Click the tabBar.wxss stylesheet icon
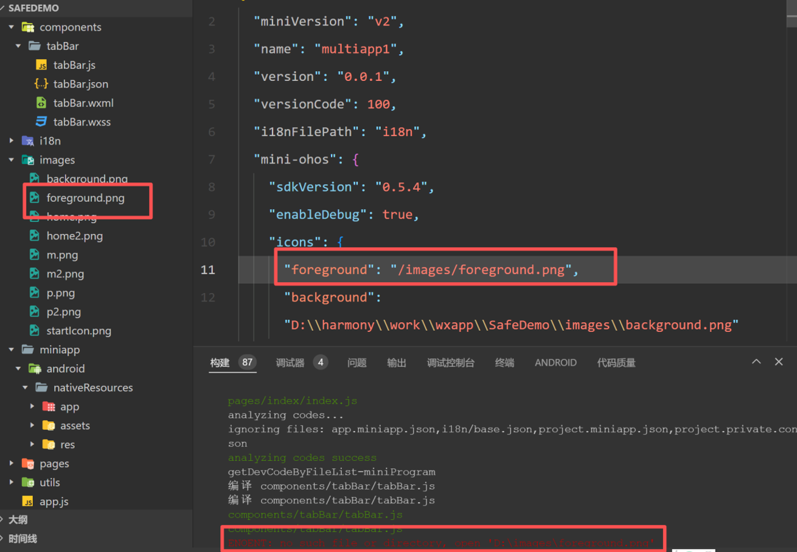The width and height of the screenshot is (797, 552). point(41,122)
